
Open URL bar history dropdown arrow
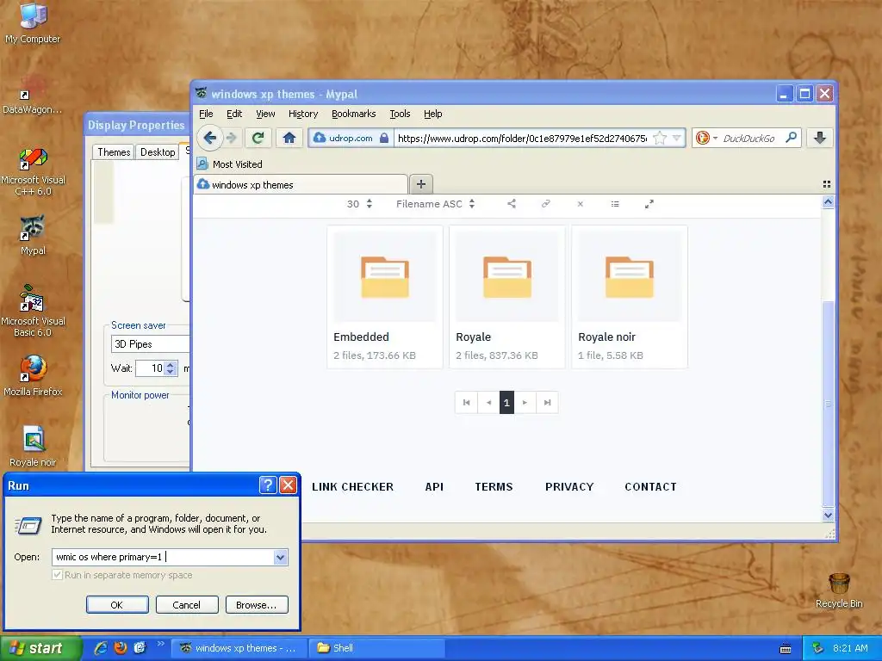[x=676, y=138]
